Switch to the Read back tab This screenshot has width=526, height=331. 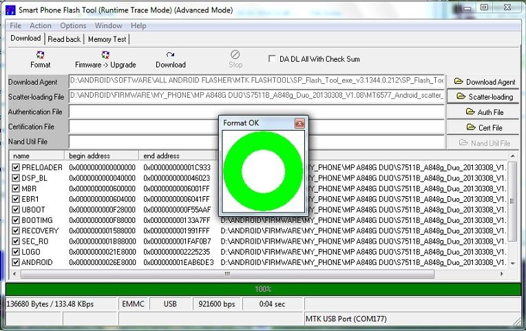[64, 39]
